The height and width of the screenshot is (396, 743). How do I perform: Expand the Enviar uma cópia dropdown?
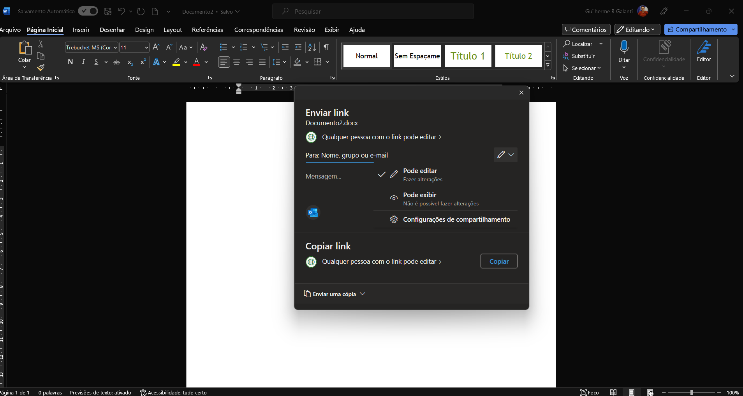(335, 294)
